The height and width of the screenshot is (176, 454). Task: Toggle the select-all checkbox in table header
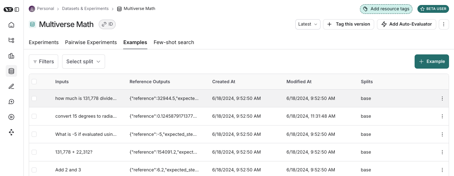click(34, 82)
